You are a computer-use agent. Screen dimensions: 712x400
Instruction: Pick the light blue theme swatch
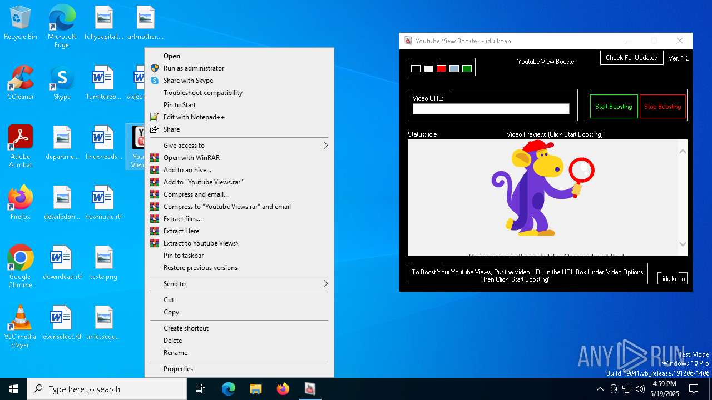pos(454,69)
